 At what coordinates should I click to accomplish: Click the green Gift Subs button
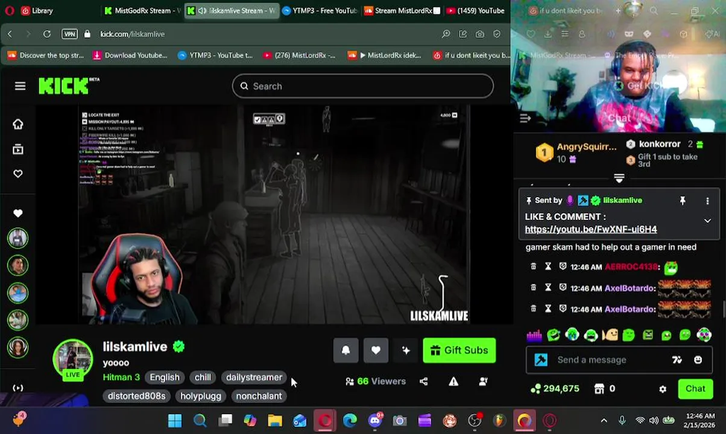point(459,350)
